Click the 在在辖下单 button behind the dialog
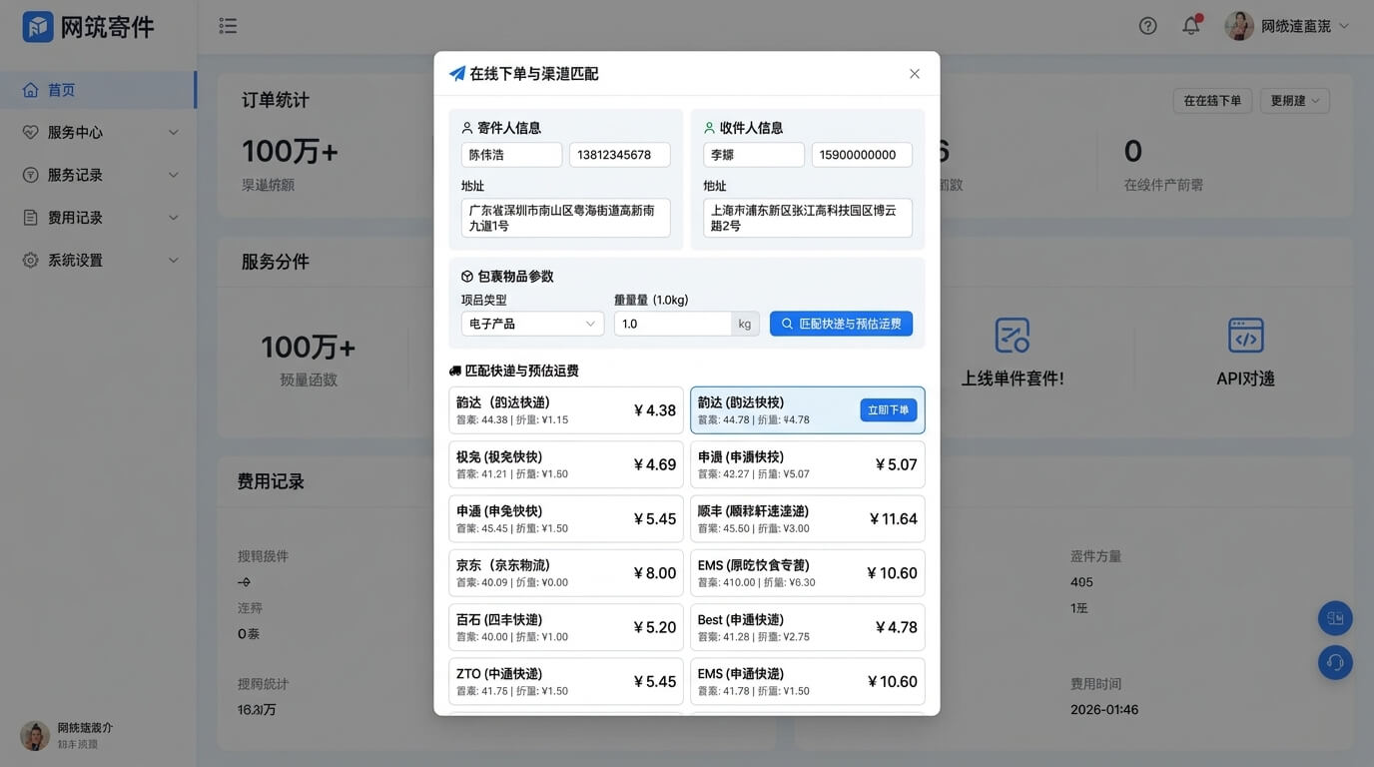The height and width of the screenshot is (767, 1374). click(1212, 101)
